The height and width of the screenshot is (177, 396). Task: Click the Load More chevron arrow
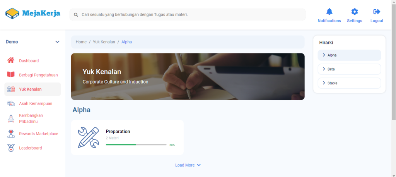(199, 165)
